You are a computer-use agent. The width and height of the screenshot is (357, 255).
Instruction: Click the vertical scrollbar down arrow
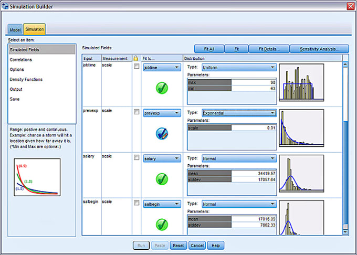point(345,231)
